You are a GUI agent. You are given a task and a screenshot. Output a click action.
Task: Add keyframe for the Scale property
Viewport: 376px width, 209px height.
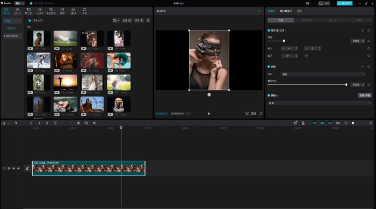click(x=369, y=41)
